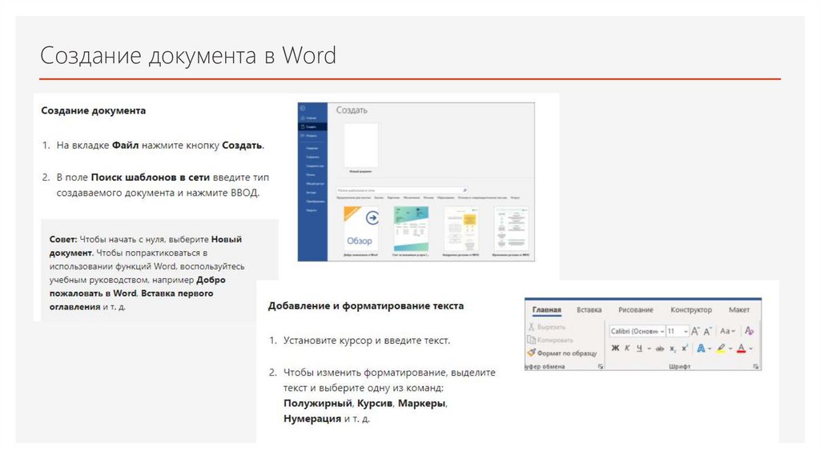Click the search magnifier in template search
The width and height of the screenshot is (820, 459).
point(464,190)
